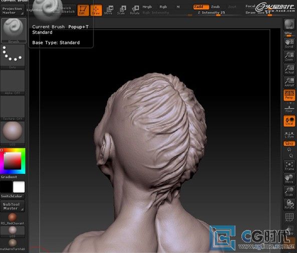The width and height of the screenshot is (297, 253).
Task: Toggle PolyF polyframe display
Action: click(289, 217)
